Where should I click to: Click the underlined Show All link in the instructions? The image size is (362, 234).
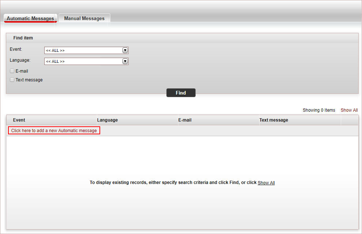[x=266, y=183]
